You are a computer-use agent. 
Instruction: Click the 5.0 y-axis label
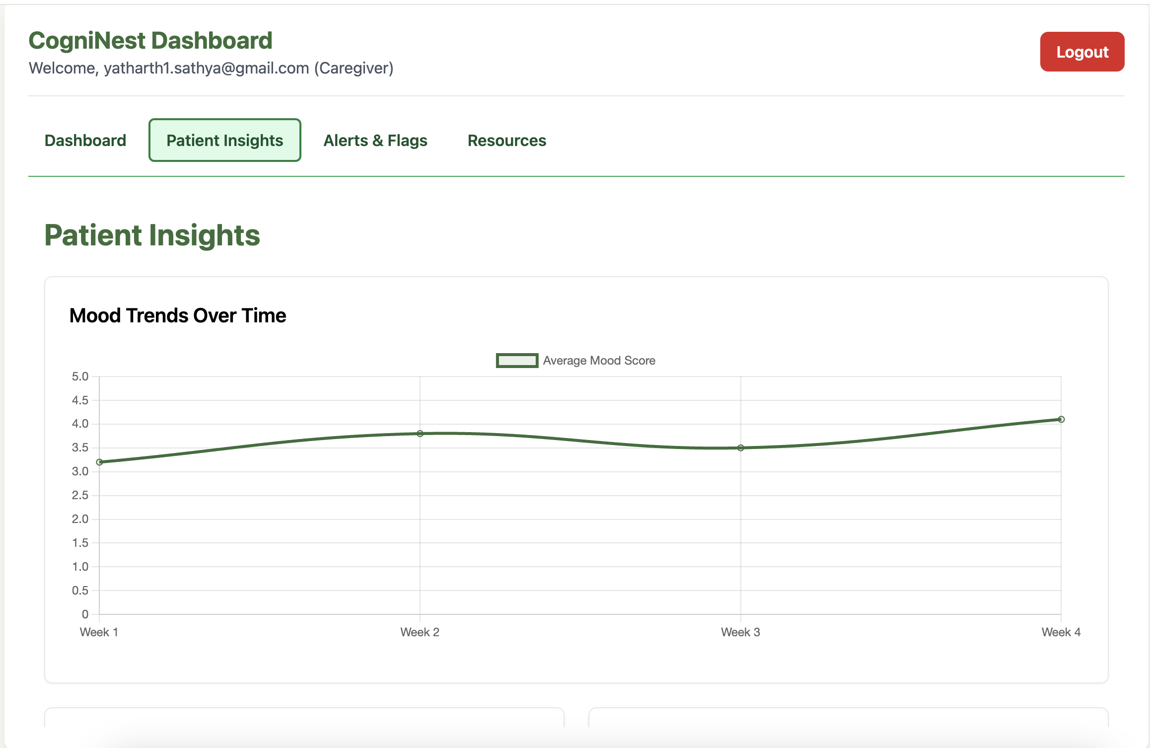click(x=80, y=376)
